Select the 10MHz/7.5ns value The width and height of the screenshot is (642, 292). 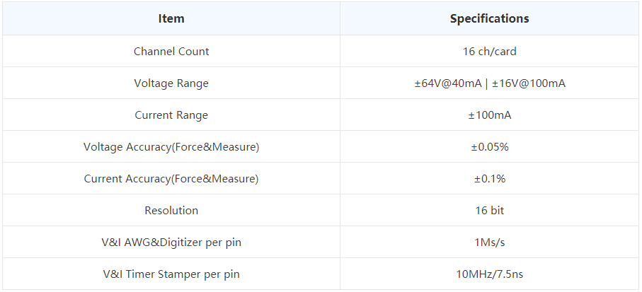click(x=489, y=274)
